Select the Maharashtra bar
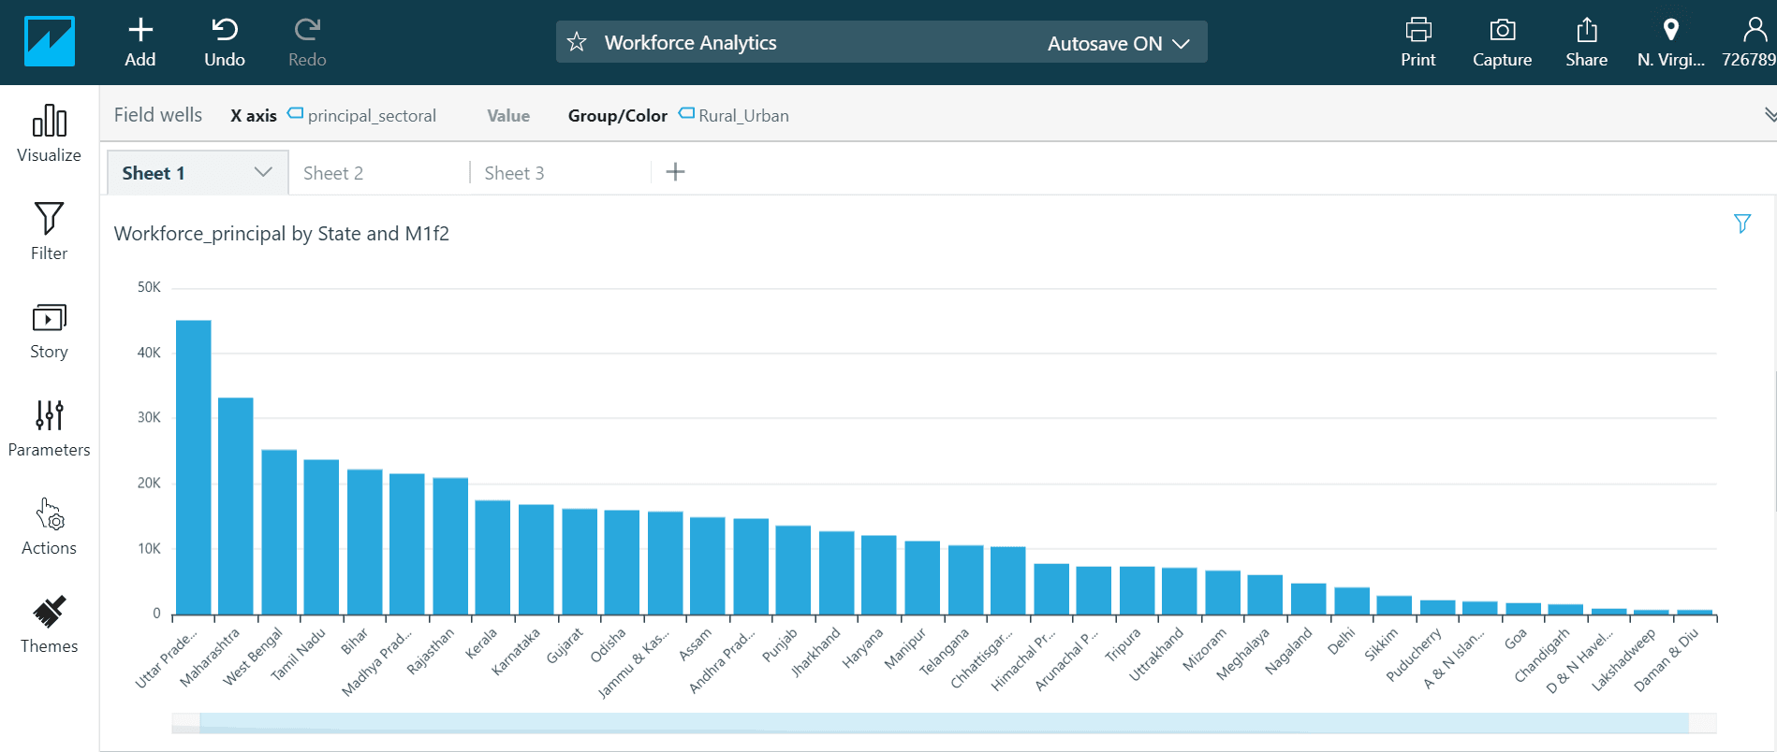Screen dimensions: 1777x752 [236, 506]
